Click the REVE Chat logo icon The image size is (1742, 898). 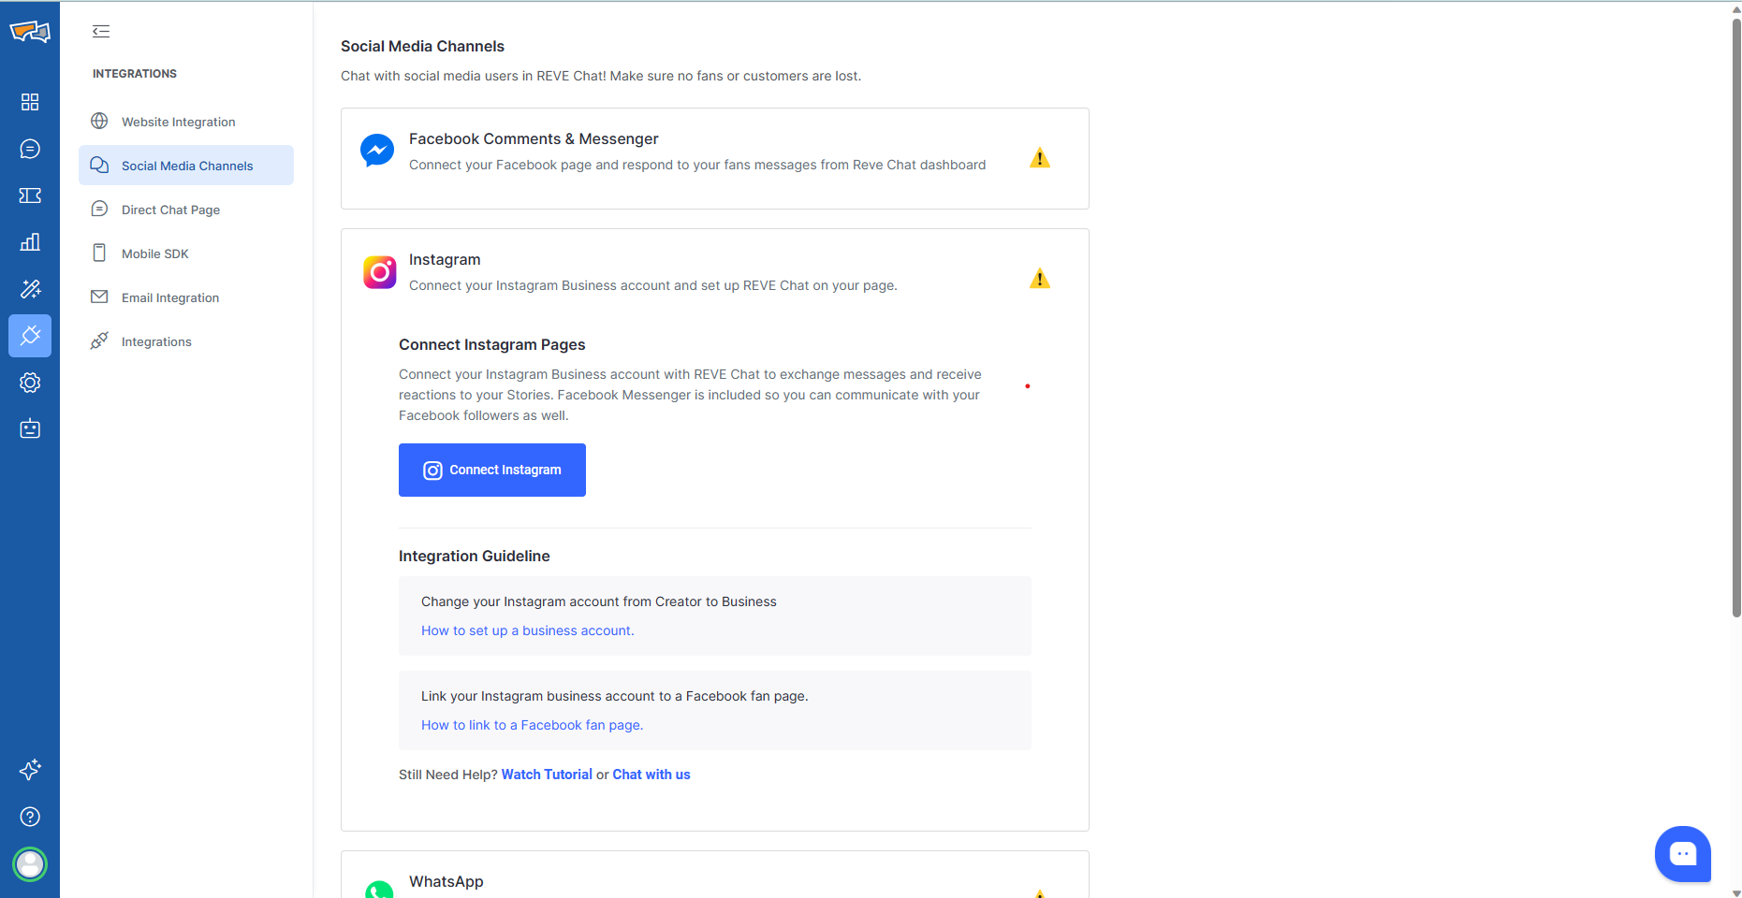coord(30,32)
